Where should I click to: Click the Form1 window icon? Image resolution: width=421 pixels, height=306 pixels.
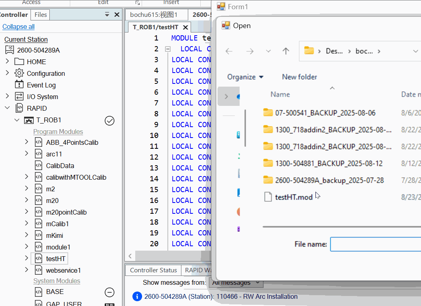(x=221, y=6)
